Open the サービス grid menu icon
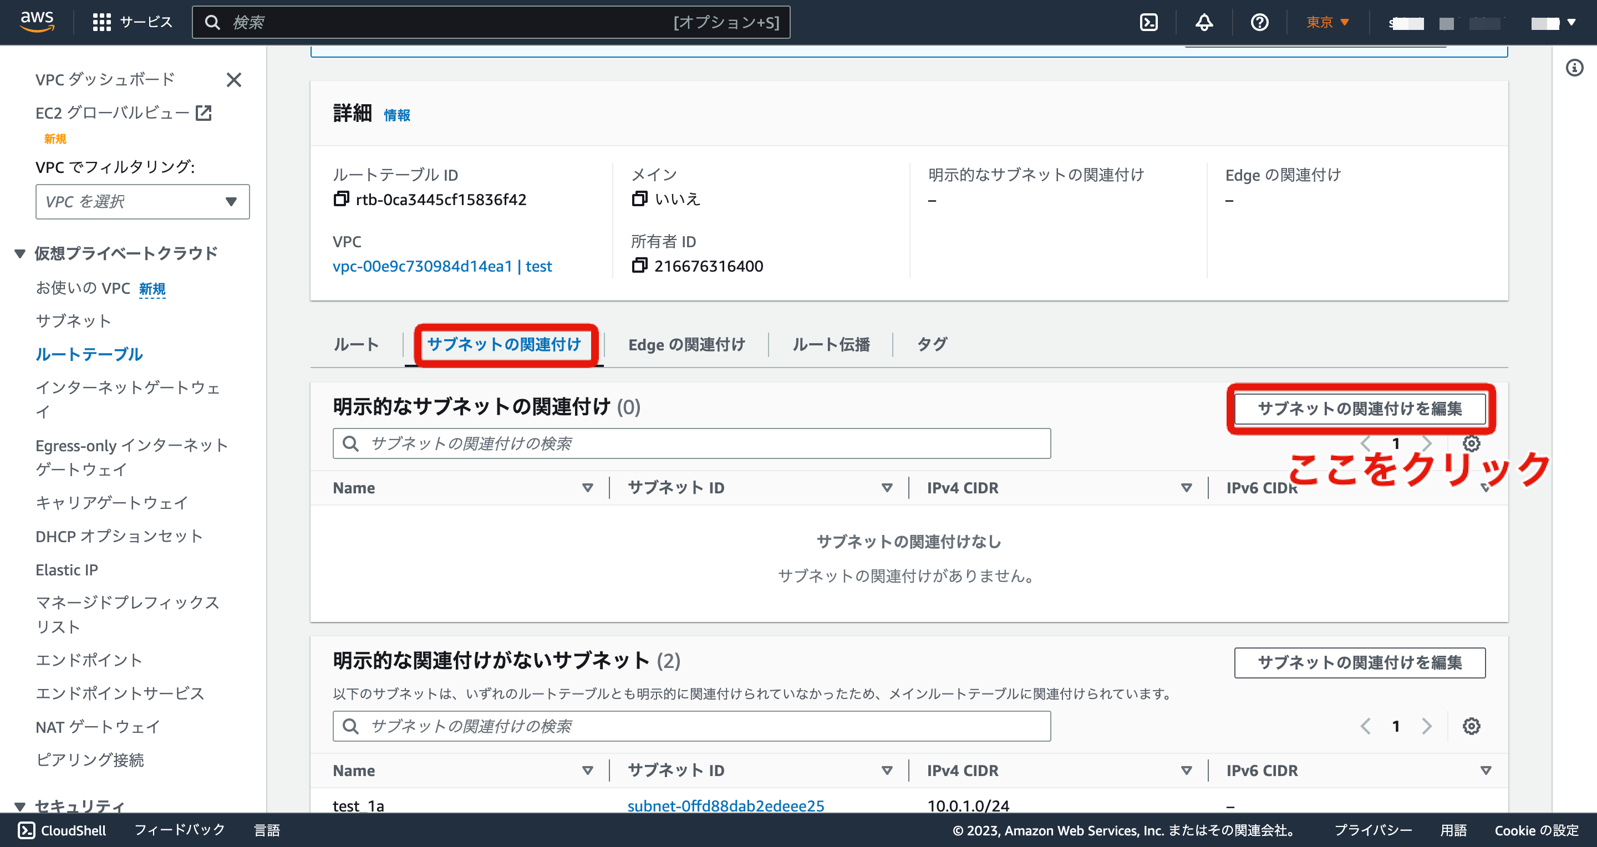 103,22
